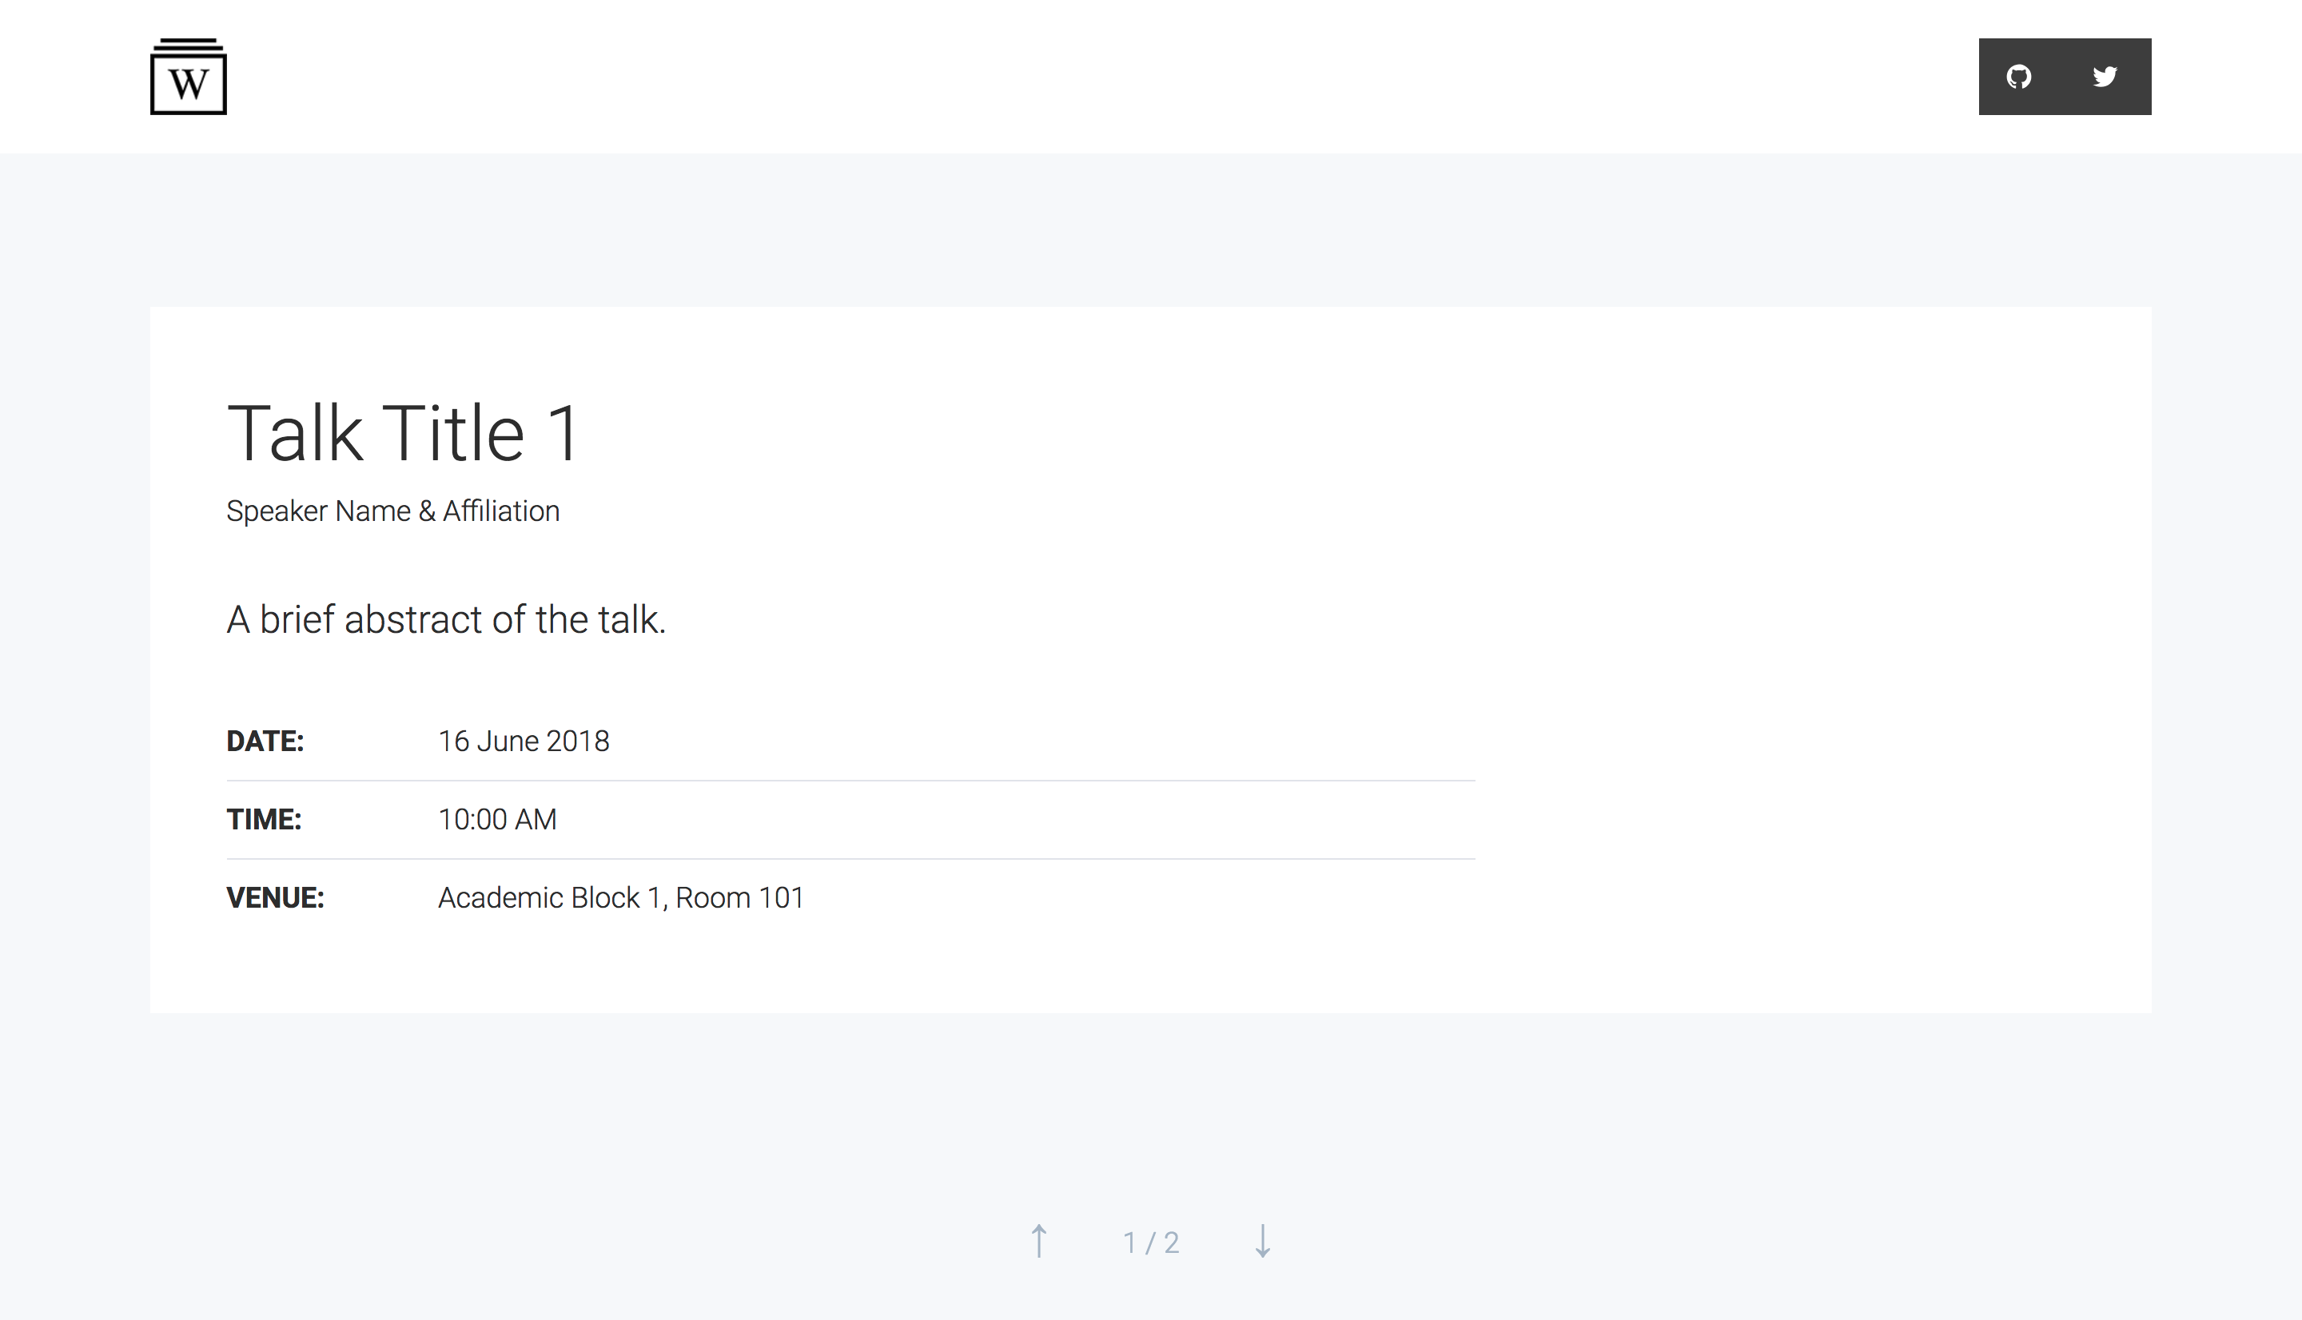Screen dimensions: 2302x1320
Task: Click Academic Block 1, Room 101 text
Action: pyautogui.click(x=622, y=897)
